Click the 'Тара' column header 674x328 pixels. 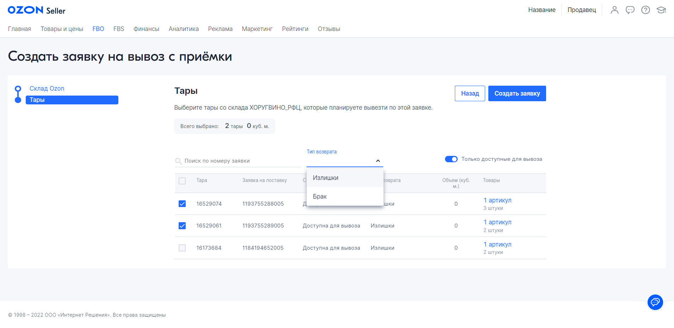pyautogui.click(x=202, y=180)
